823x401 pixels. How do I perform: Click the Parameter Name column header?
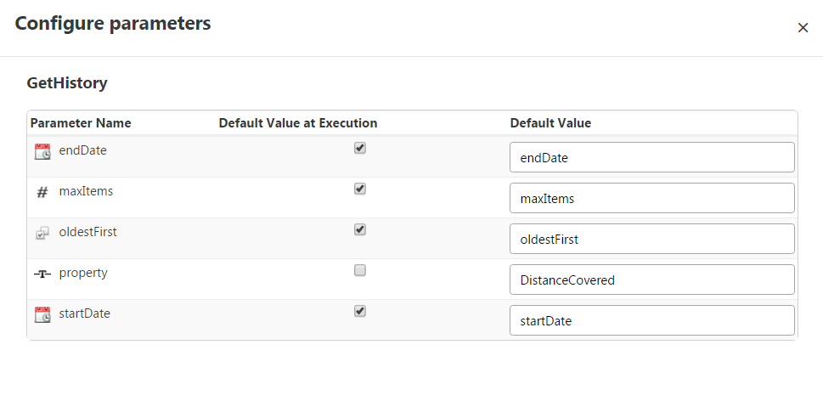click(x=81, y=123)
